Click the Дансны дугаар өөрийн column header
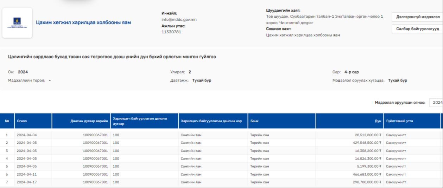 [89, 121]
